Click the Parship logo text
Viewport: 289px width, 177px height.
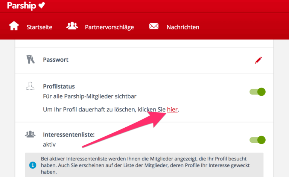coord(22,5)
